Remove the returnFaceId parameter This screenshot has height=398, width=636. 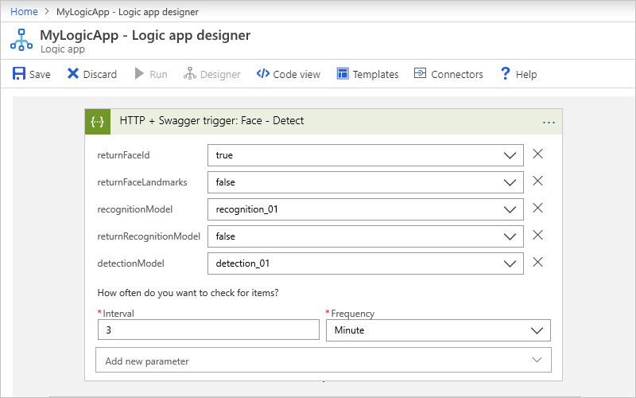click(537, 154)
